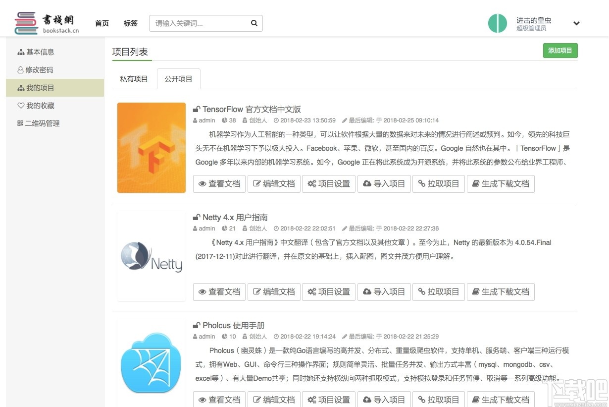
Task: Click the green 添加项目 button
Action: (560, 50)
